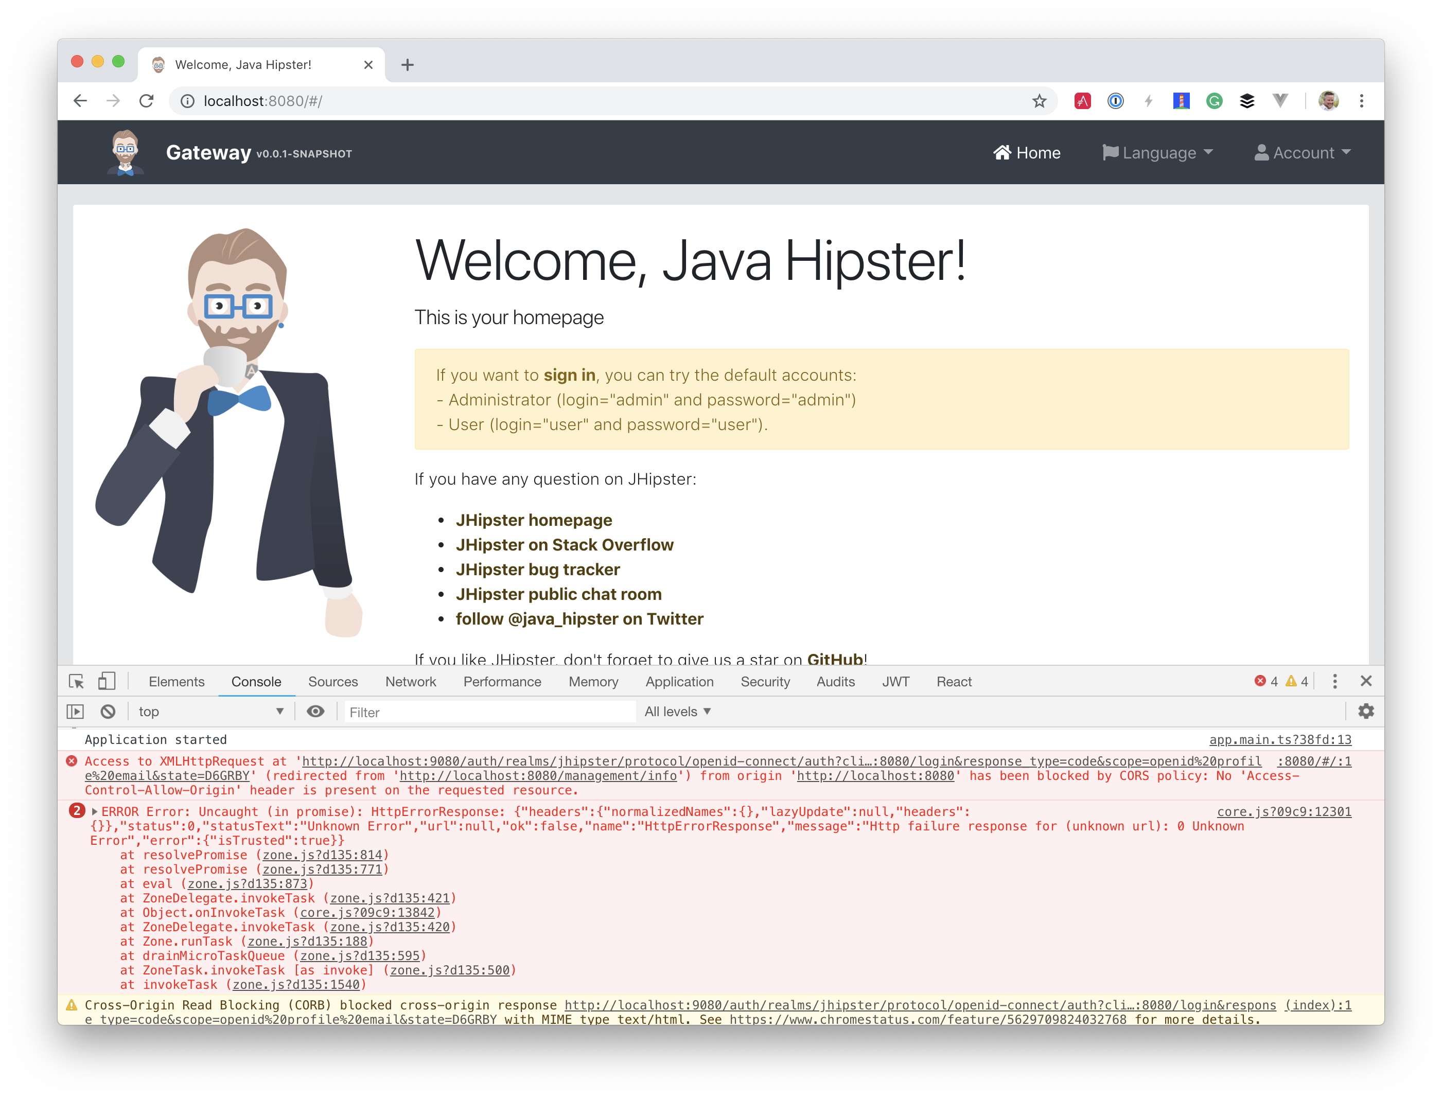Viewport: 1442px width, 1101px height.
Task: Bookmark the page with the star icon
Action: (x=1039, y=100)
